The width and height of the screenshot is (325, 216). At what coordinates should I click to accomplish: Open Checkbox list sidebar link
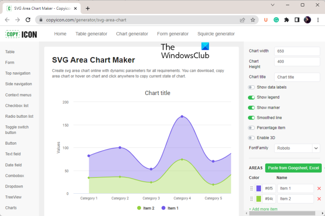coord(17,106)
